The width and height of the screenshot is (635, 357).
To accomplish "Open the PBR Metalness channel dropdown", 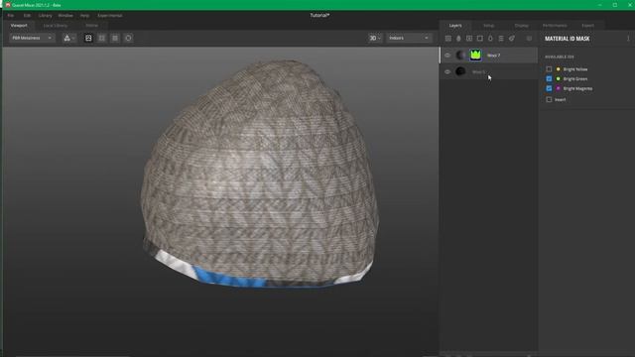I will pyautogui.click(x=32, y=38).
